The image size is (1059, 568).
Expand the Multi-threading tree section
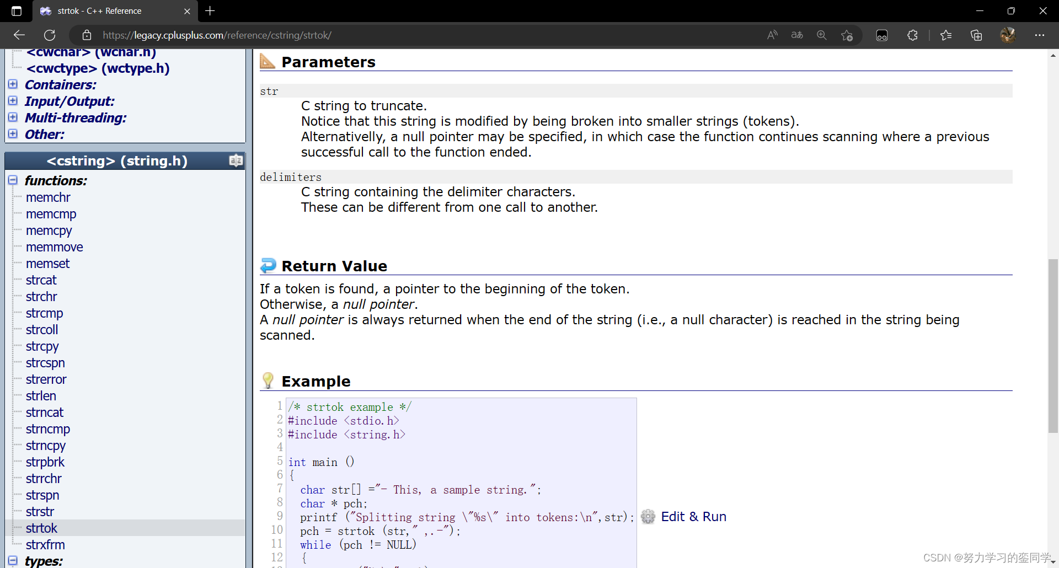click(13, 117)
